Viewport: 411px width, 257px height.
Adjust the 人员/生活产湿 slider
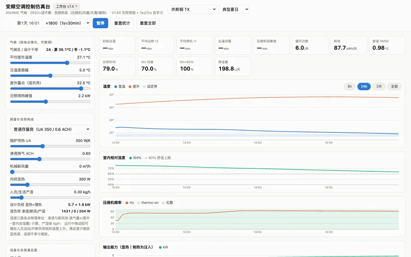(51, 198)
